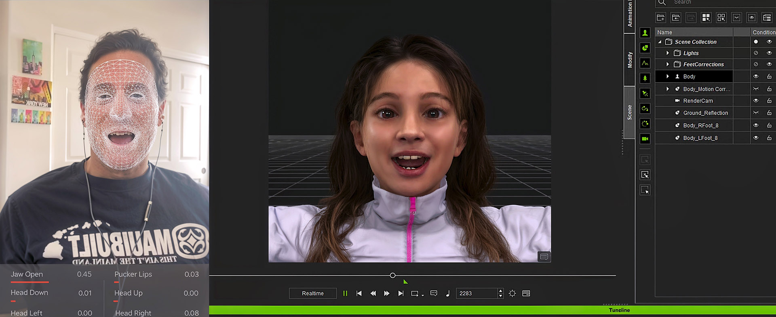Switch to the Modify tab

point(630,60)
